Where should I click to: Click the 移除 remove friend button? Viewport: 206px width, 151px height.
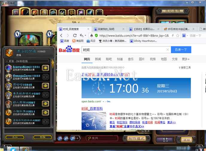coord(42,137)
